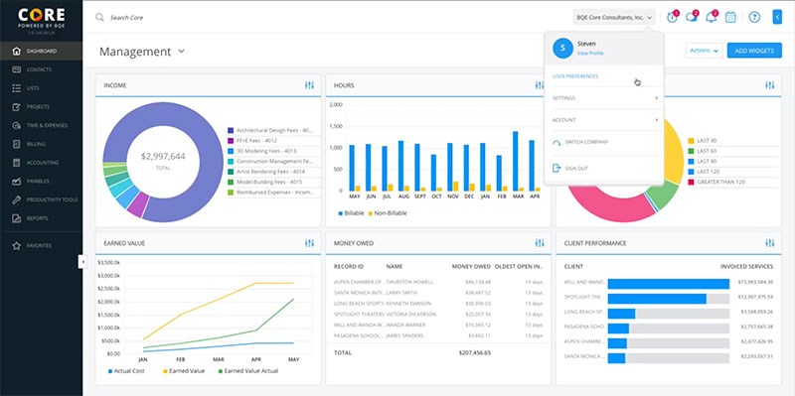
Task: Click the Last 30 yellow legend swatch
Action: pos(691,140)
